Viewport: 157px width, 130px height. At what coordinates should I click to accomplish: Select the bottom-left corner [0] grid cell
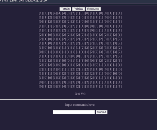click(41, 86)
